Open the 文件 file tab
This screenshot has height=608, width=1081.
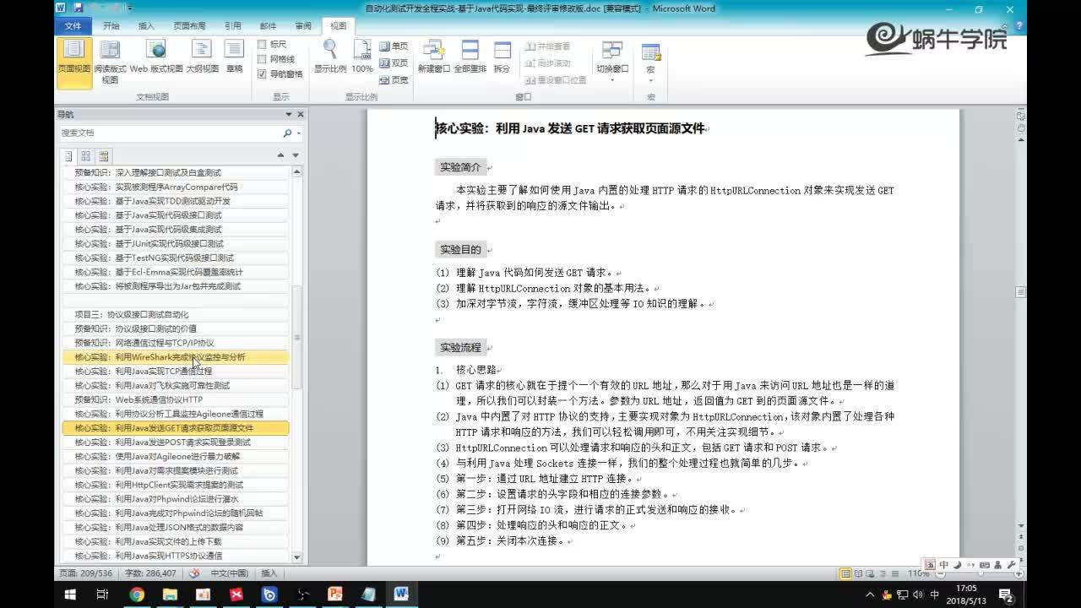(73, 26)
